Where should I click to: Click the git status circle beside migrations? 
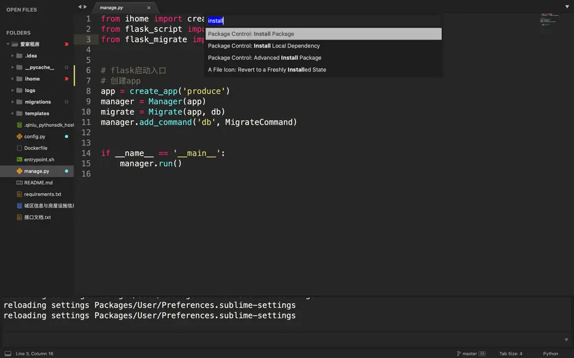(x=66, y=102)
